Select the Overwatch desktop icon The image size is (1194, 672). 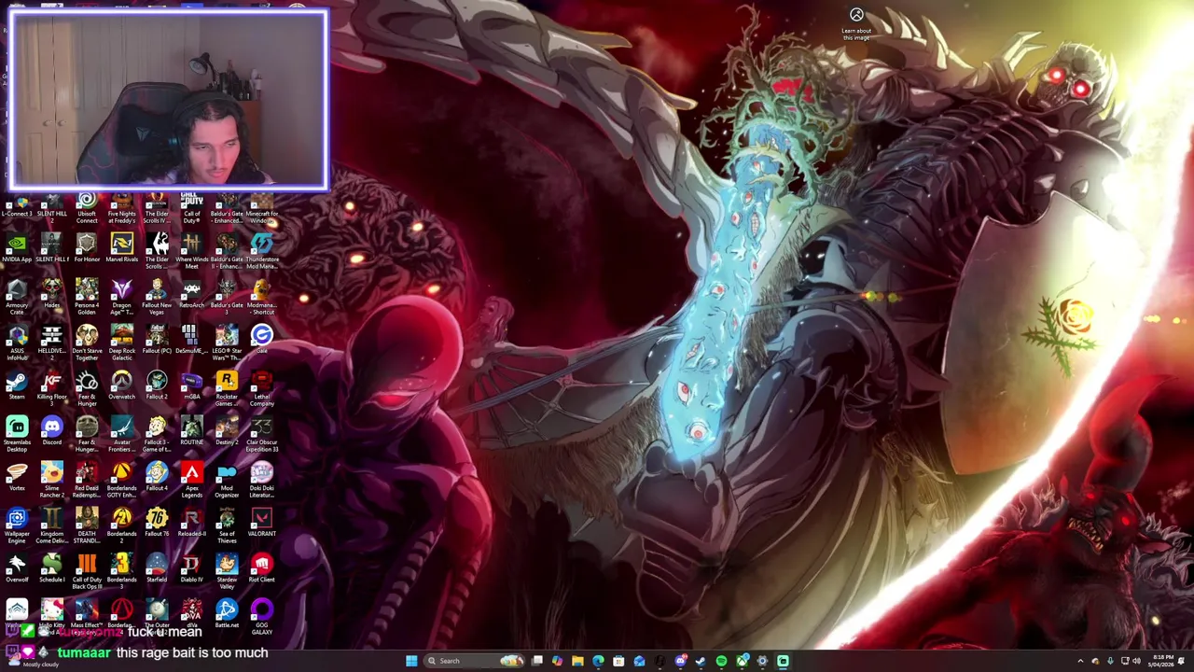121,386
